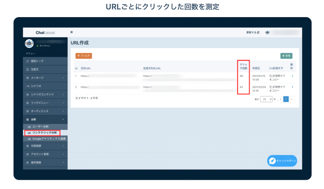Toggle the sidebar with the hamburger icon
The width and height of the screenshot is (324, 189).
pos(72,32)
